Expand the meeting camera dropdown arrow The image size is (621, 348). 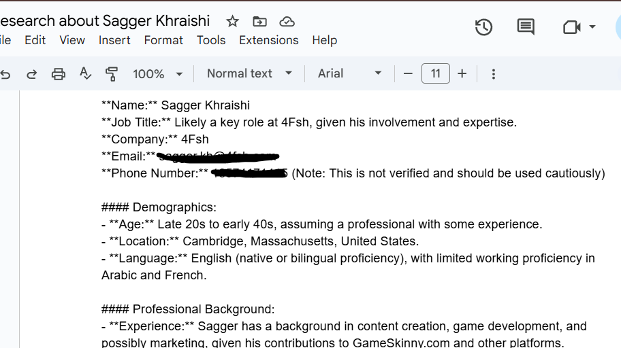coord(592,27)
